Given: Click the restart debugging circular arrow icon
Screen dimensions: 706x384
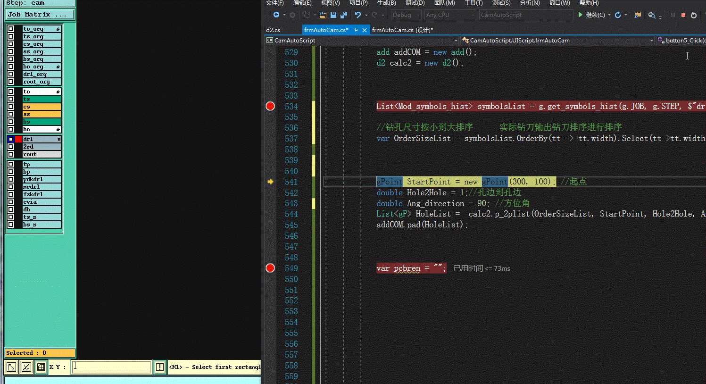Looking at the screenshot, I should coord(693,15).
